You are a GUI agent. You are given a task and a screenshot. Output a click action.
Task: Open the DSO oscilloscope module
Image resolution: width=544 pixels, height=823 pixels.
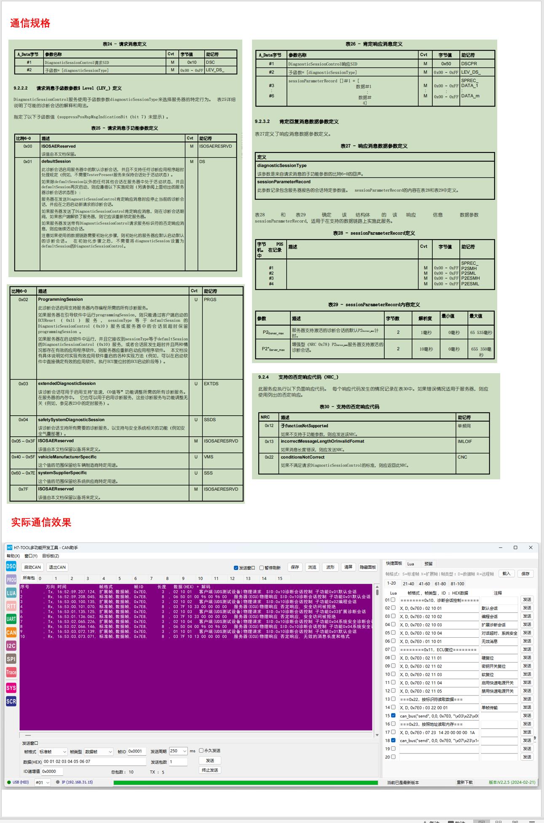11,566
